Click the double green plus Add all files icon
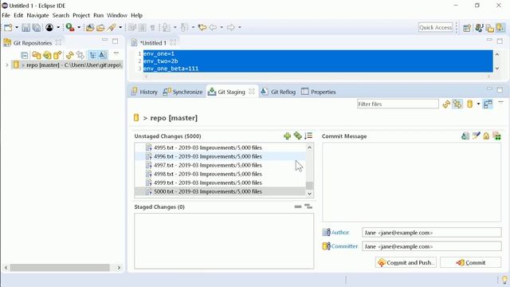This screenshot has width=510, height=287. tap(297, 136)
